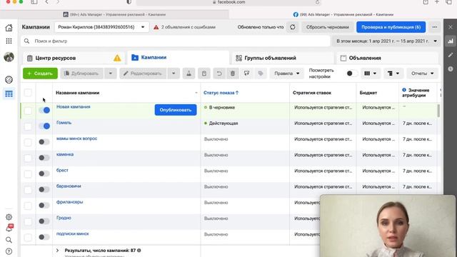Open the all tools grid menu icon

tap(9, 41)
